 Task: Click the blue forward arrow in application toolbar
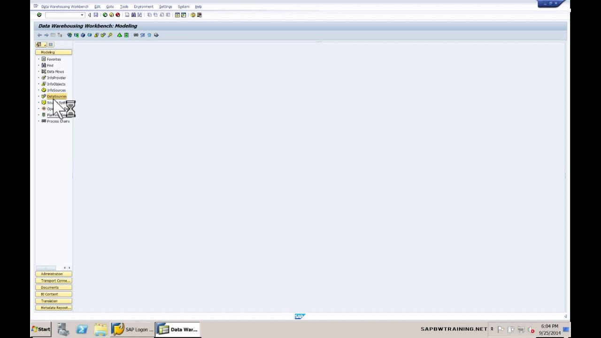pos(46,35)
